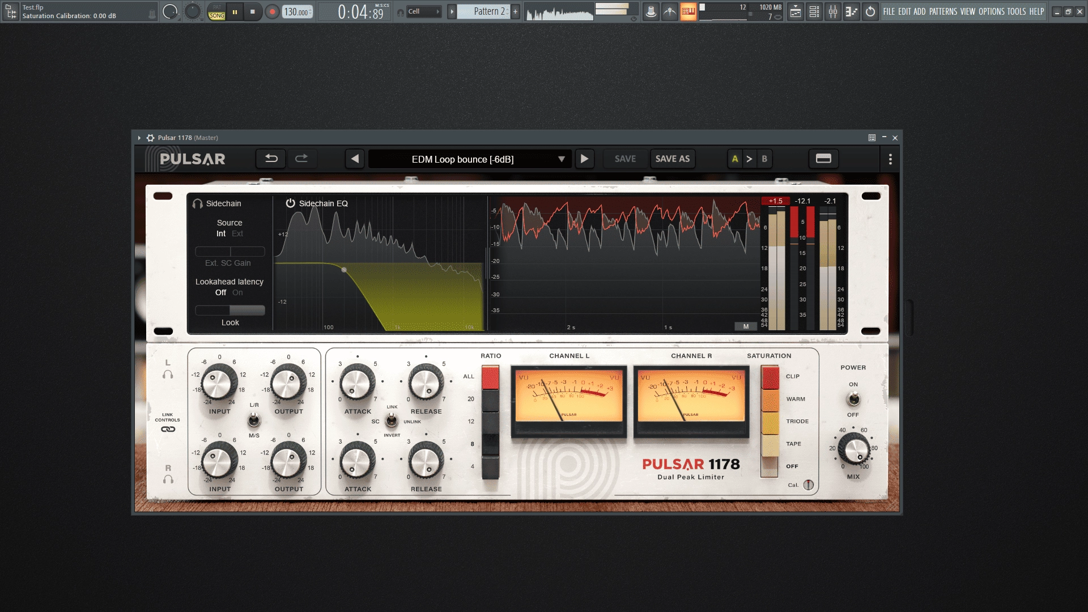The height and width of the screenshot is (612, 1088).
Task: Click the preset dropdown triangle arrow
Action: point(561,159)
